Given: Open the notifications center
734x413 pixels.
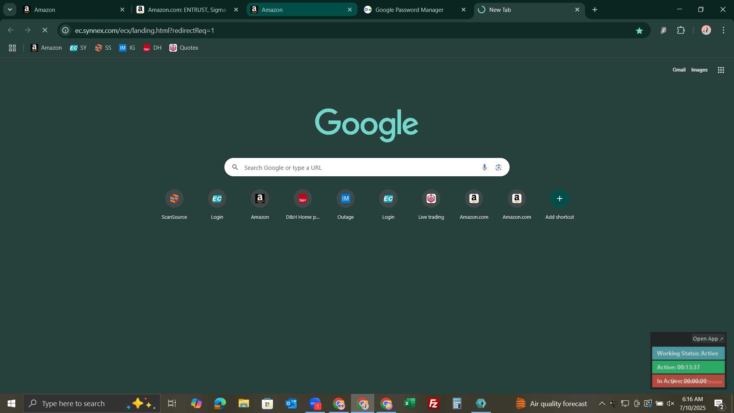Looking at the screenshot, I should coord(719,404).
